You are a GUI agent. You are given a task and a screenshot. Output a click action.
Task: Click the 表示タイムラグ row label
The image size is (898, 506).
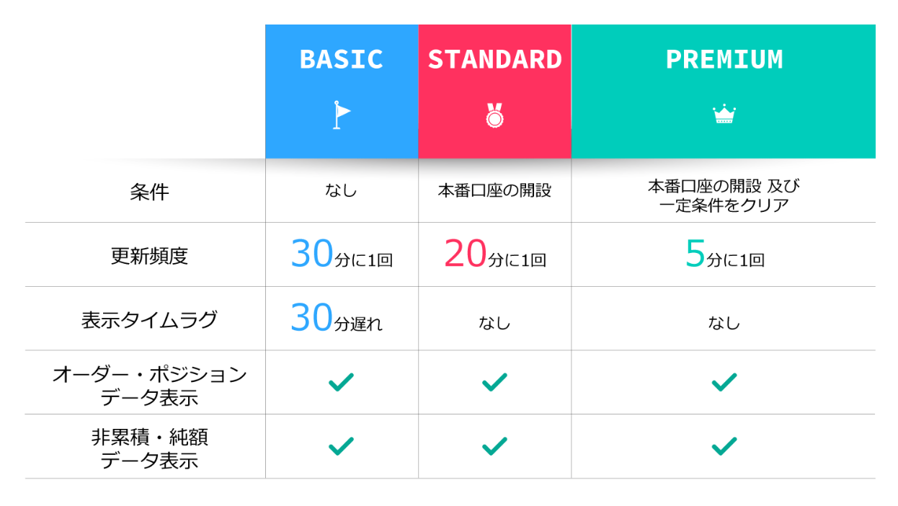click(x=149, y=319)
